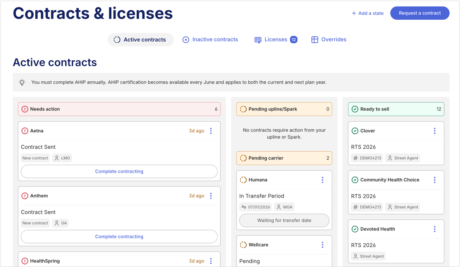
Task: Click the GA tag on Anthem
Action: [x=61, y=223]
